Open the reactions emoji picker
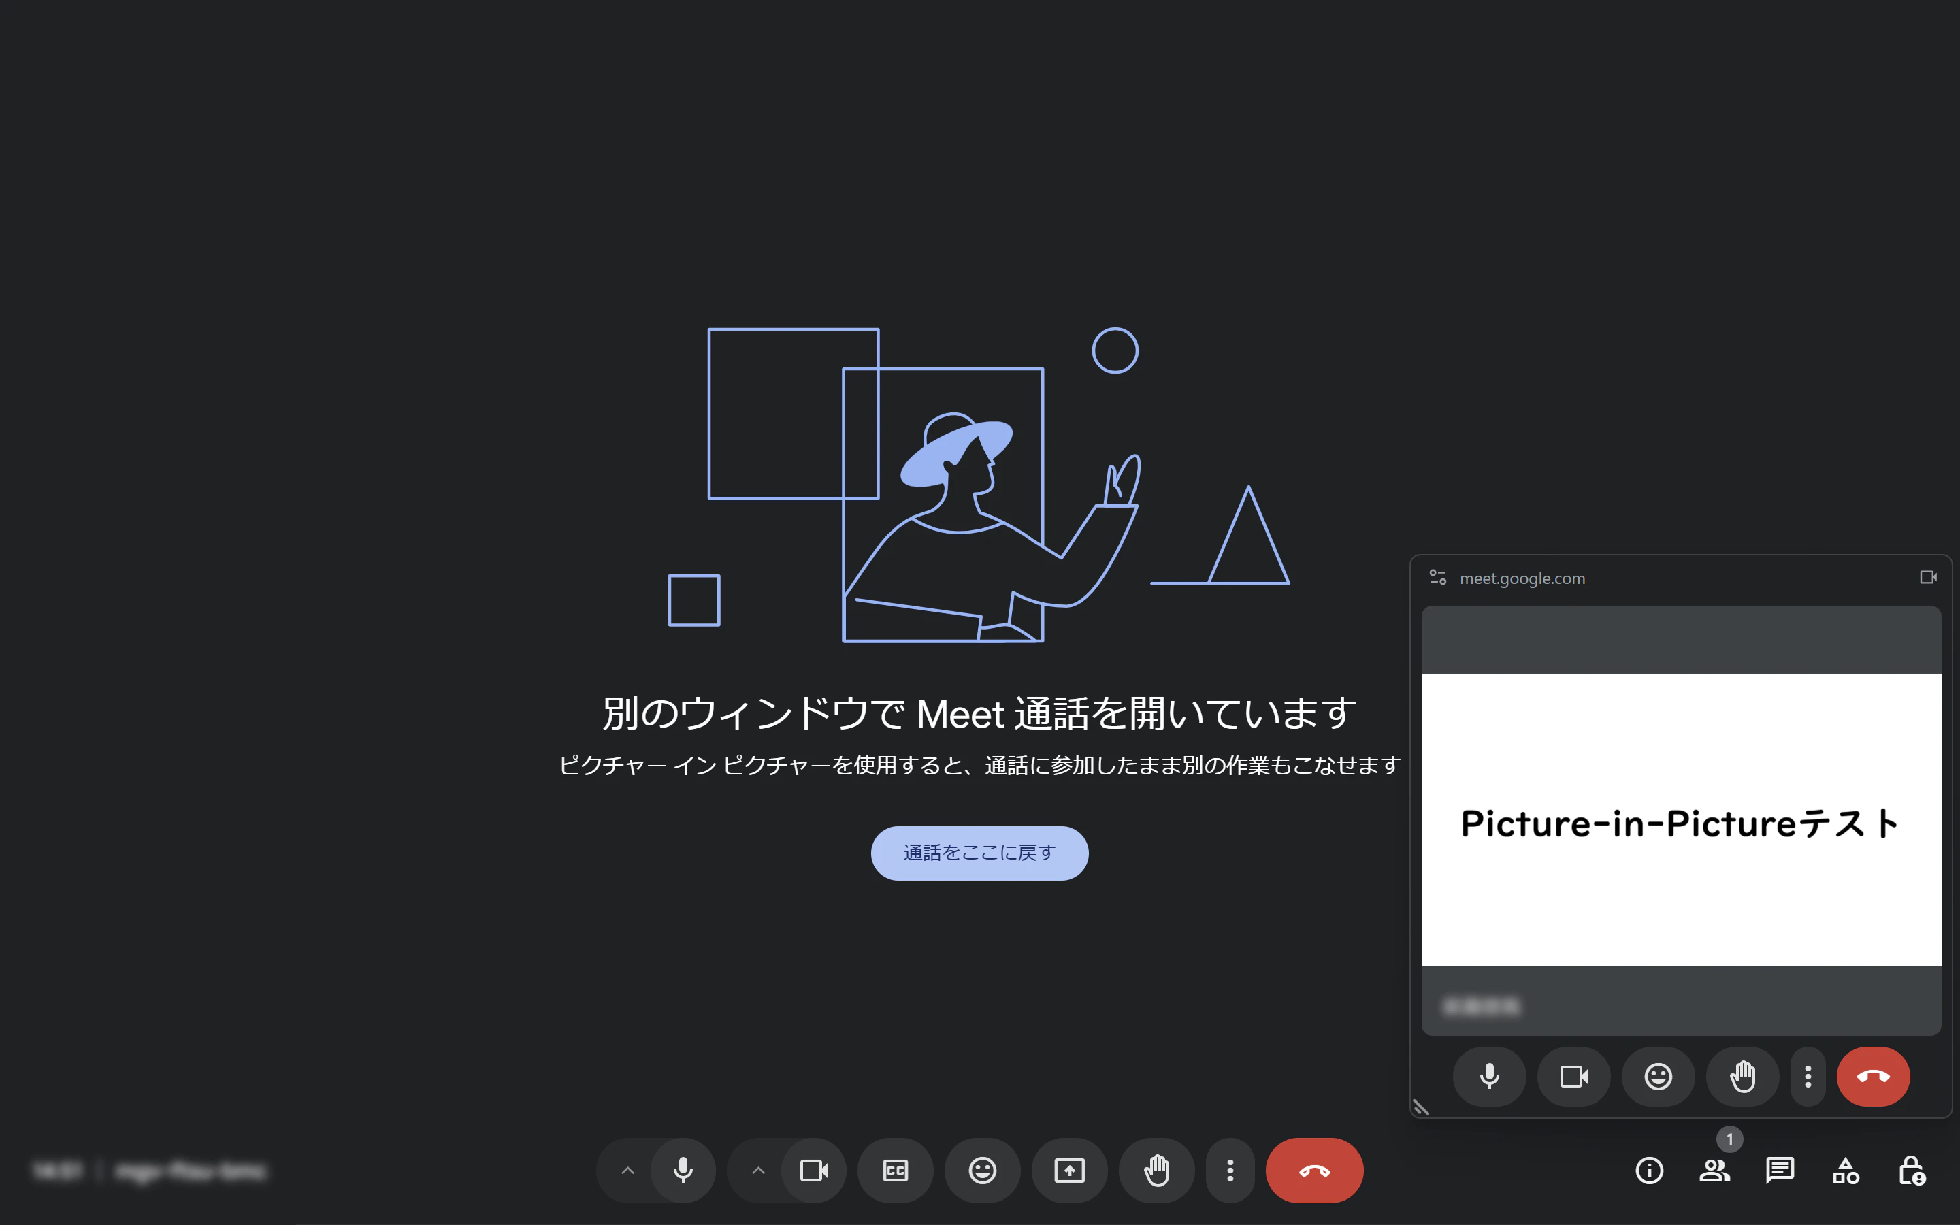Screen dimensions: 1960x1225 983,1170
